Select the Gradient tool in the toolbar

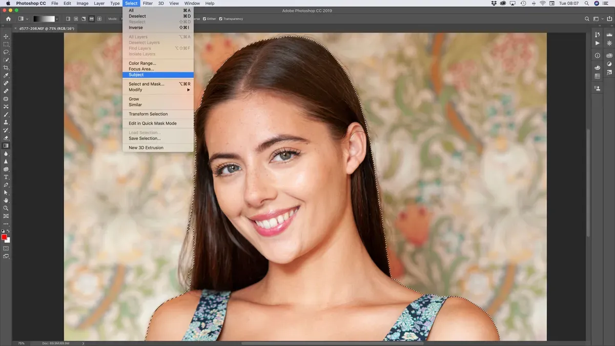pyautogui.click(x=6, y=146)
